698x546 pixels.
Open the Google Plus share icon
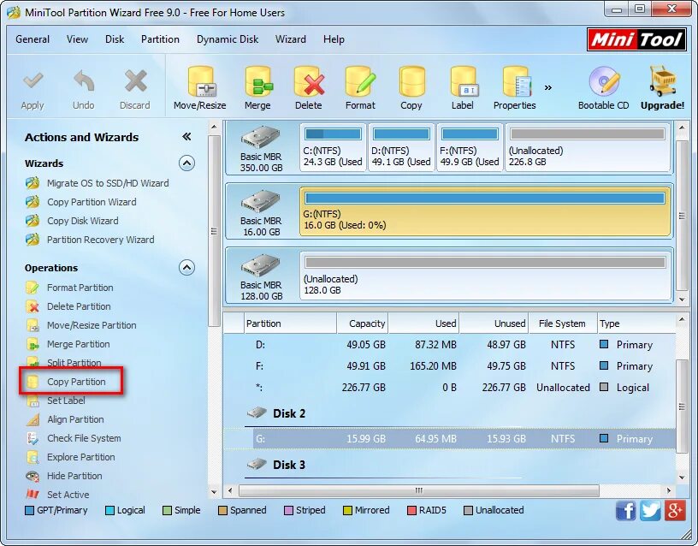[675, 510]
